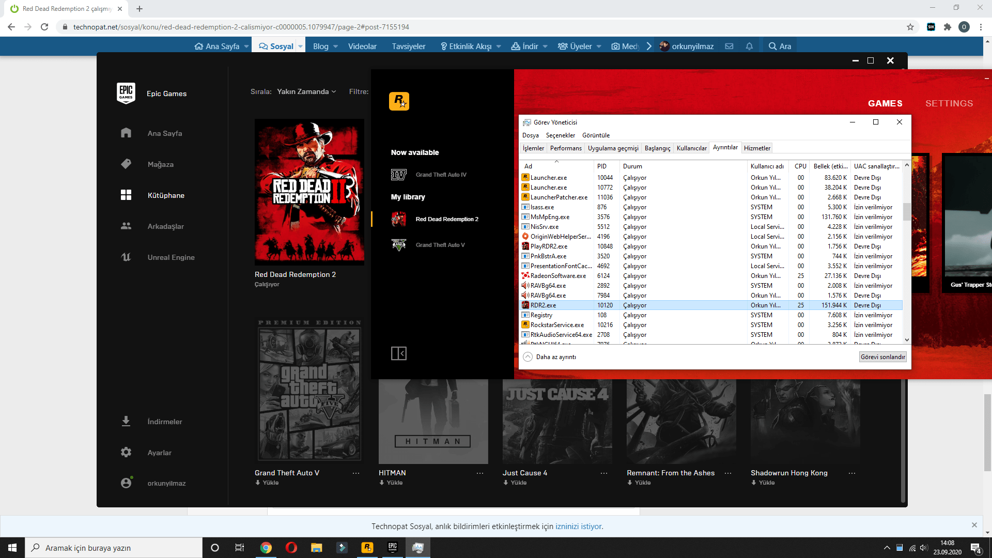Click the Unreal Engine sidebar icon
Viewport: 992px width, 558px height.
click(126, 257)
